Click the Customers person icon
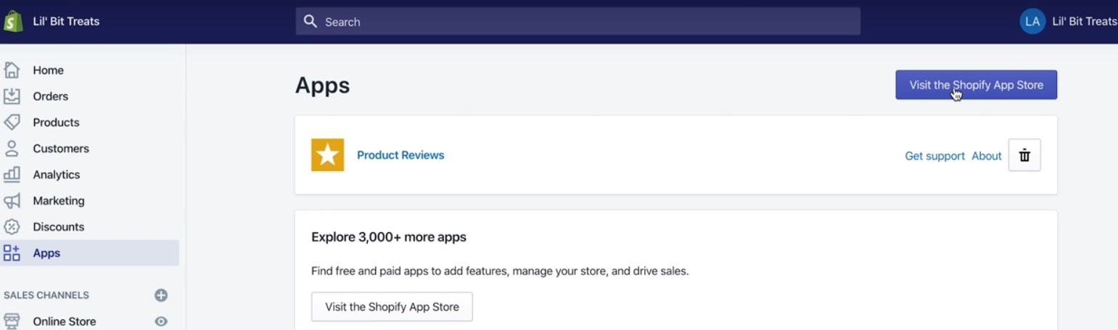 coord(12,148)
